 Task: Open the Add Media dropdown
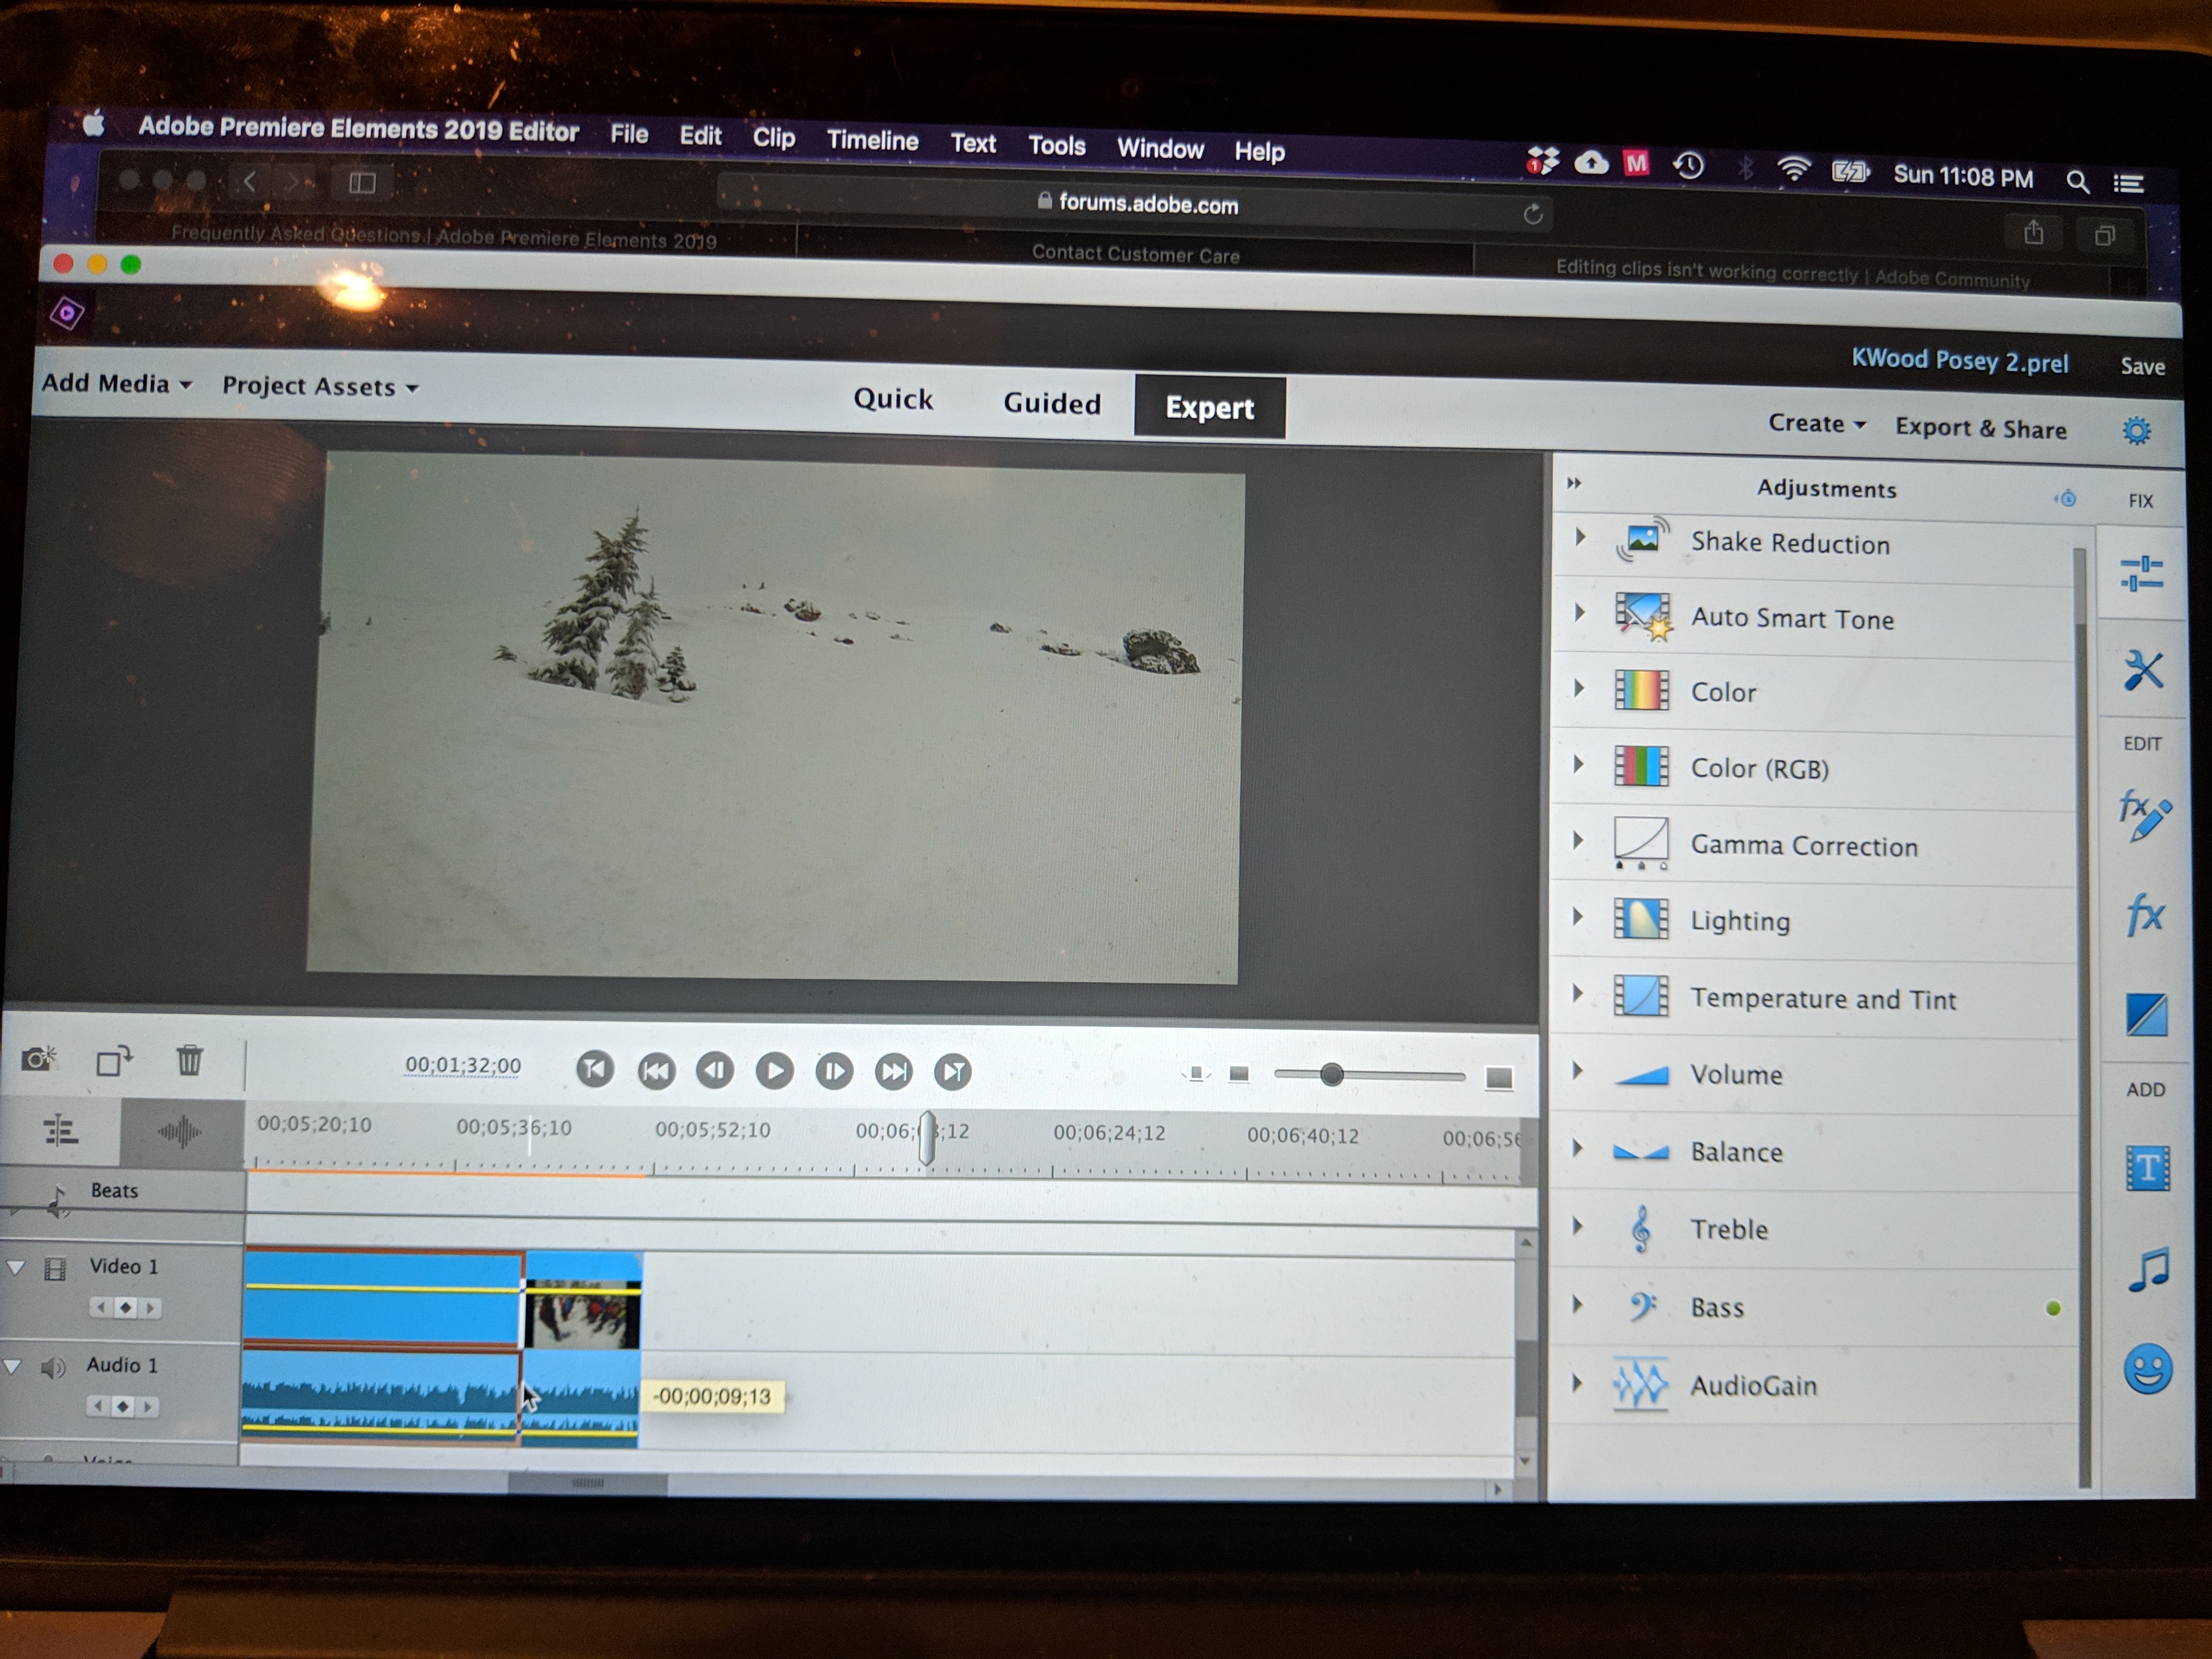(116, 384)
